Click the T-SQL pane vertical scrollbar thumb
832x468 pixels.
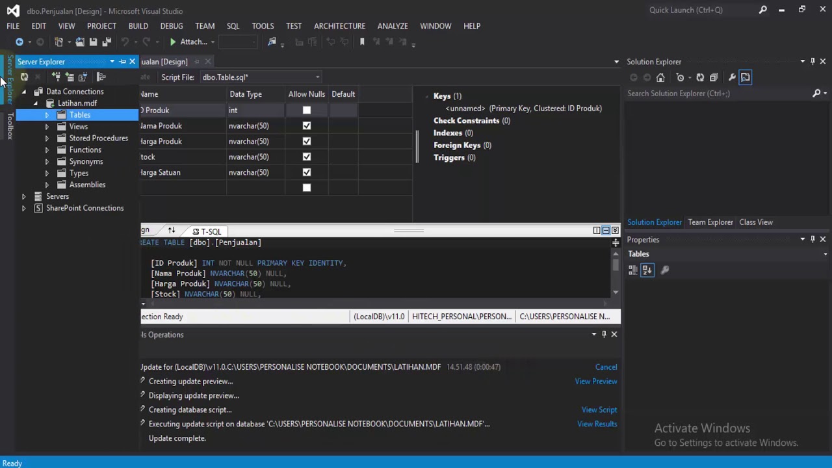tap(616, 265)
